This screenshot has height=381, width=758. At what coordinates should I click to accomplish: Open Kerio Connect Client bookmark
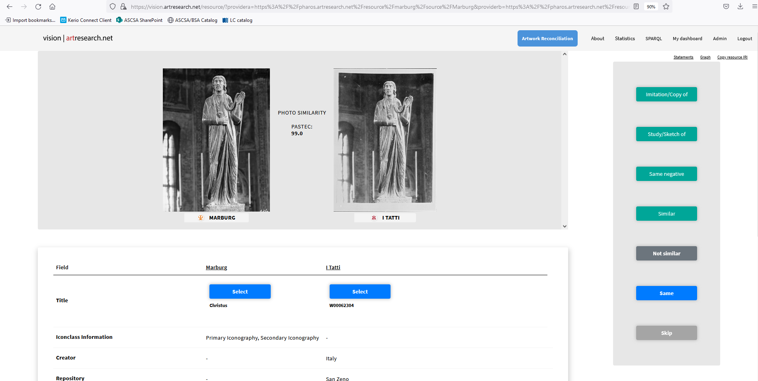pyautogui.click(x=86, y=20)
